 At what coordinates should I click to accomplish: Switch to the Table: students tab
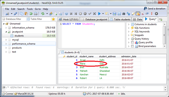pyautogui.click(x=120, y=19)
